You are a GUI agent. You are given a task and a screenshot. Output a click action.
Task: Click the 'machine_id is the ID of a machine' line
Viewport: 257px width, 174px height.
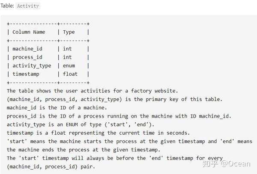click(57, 108)
